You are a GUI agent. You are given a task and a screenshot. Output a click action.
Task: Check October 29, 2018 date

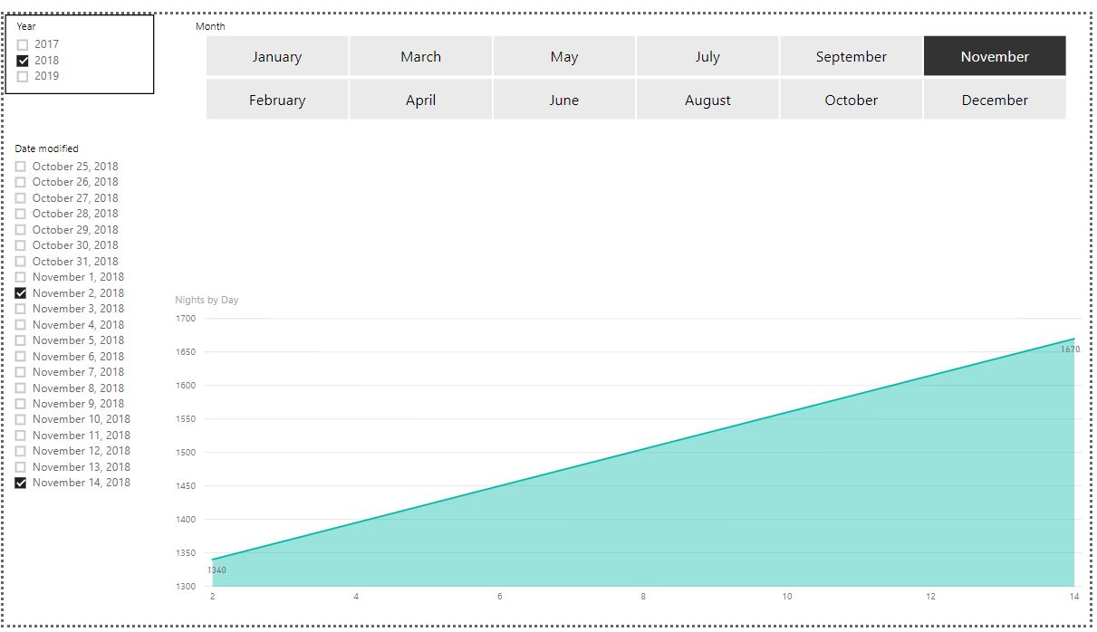pyautogui.click(x=21, y=230)
